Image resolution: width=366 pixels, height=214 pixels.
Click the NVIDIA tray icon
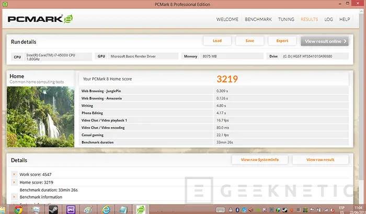(x=258, y=210)
